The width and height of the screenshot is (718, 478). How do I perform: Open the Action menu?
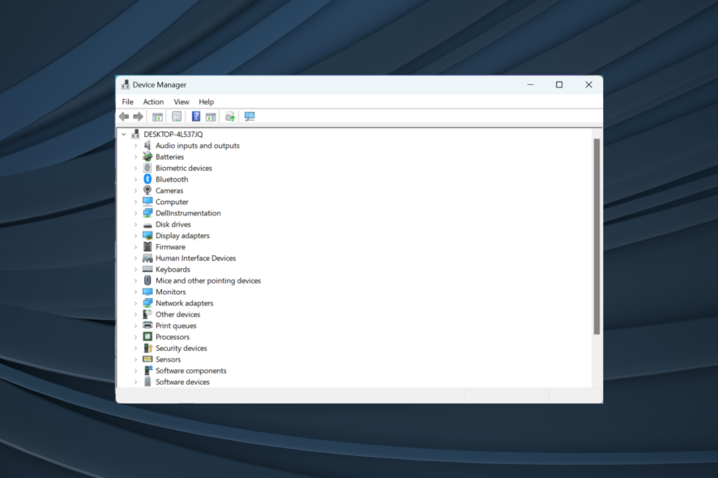[153, 101]
